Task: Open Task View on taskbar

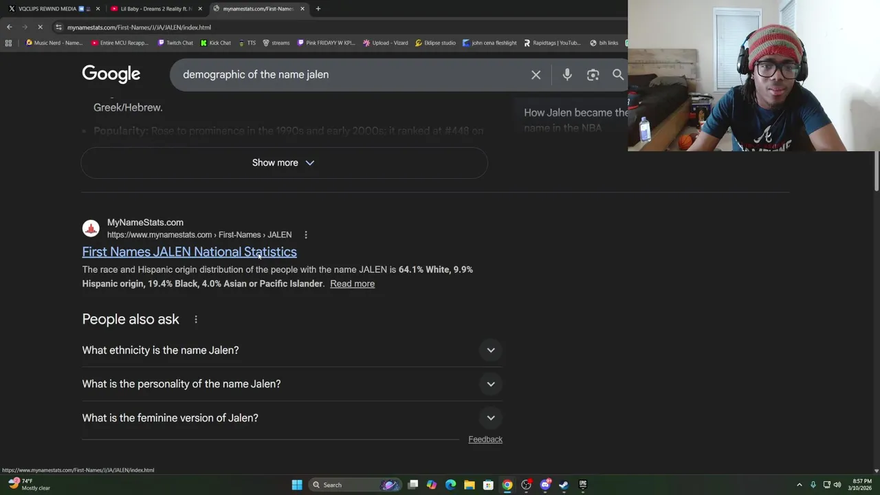Action: click(412, 485)
